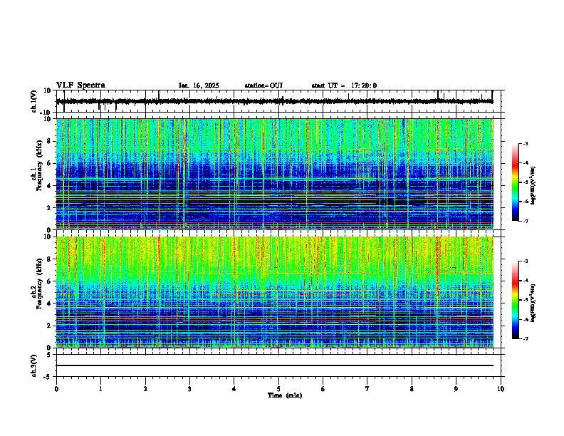This screenshot has height=436, width=564.
Task: Click the "2" kHz tick on ch.2 frequency axis
Action: point(50,326)
